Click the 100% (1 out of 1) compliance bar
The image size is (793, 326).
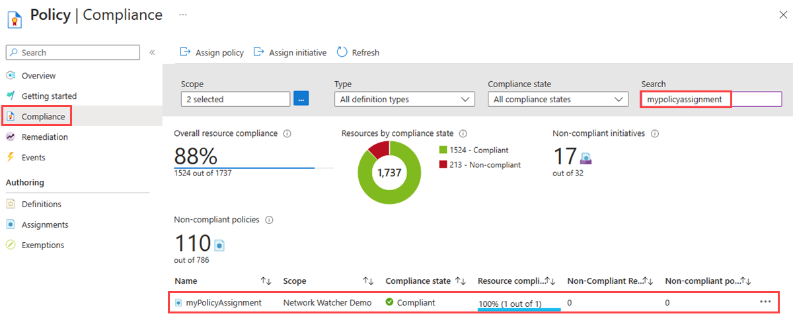519,308
